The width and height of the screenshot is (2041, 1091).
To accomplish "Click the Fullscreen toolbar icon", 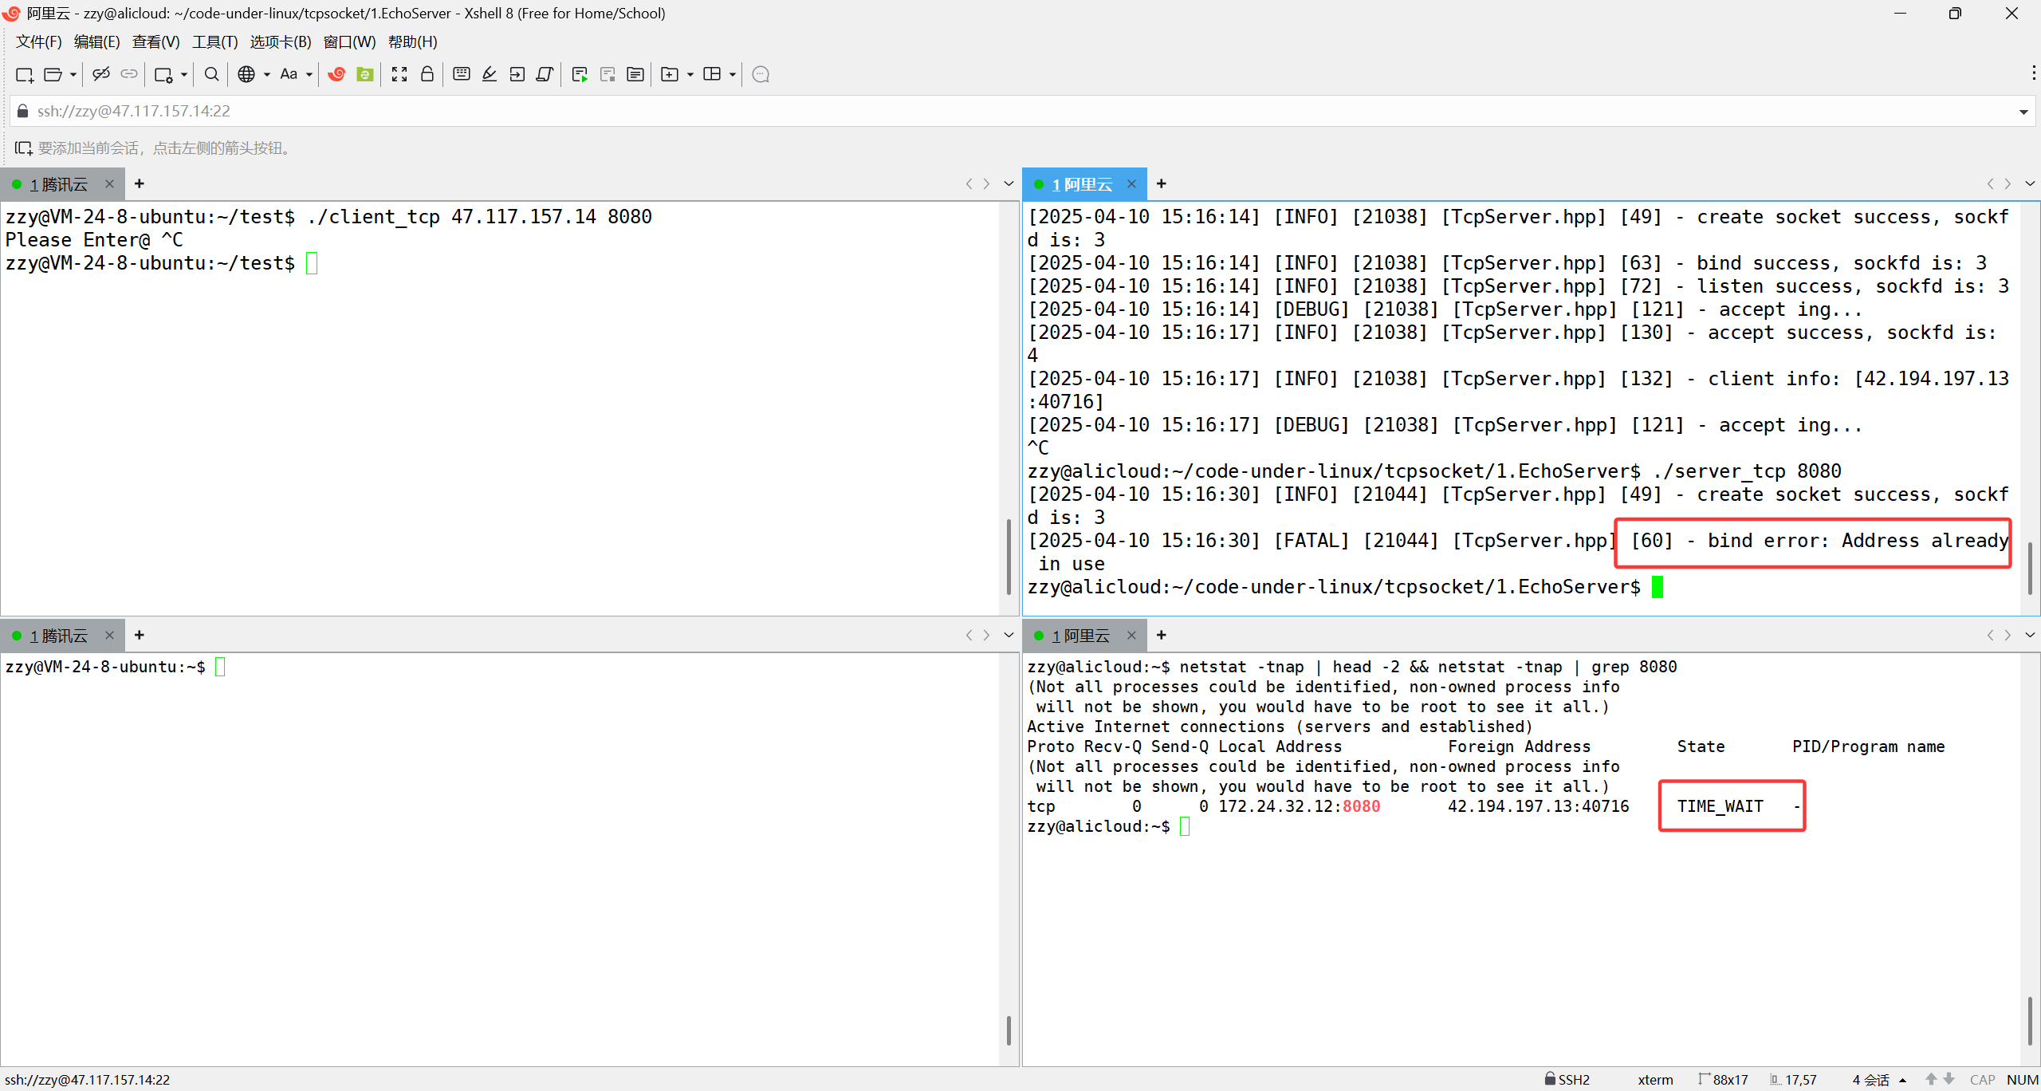I will [x=399, y=74].
